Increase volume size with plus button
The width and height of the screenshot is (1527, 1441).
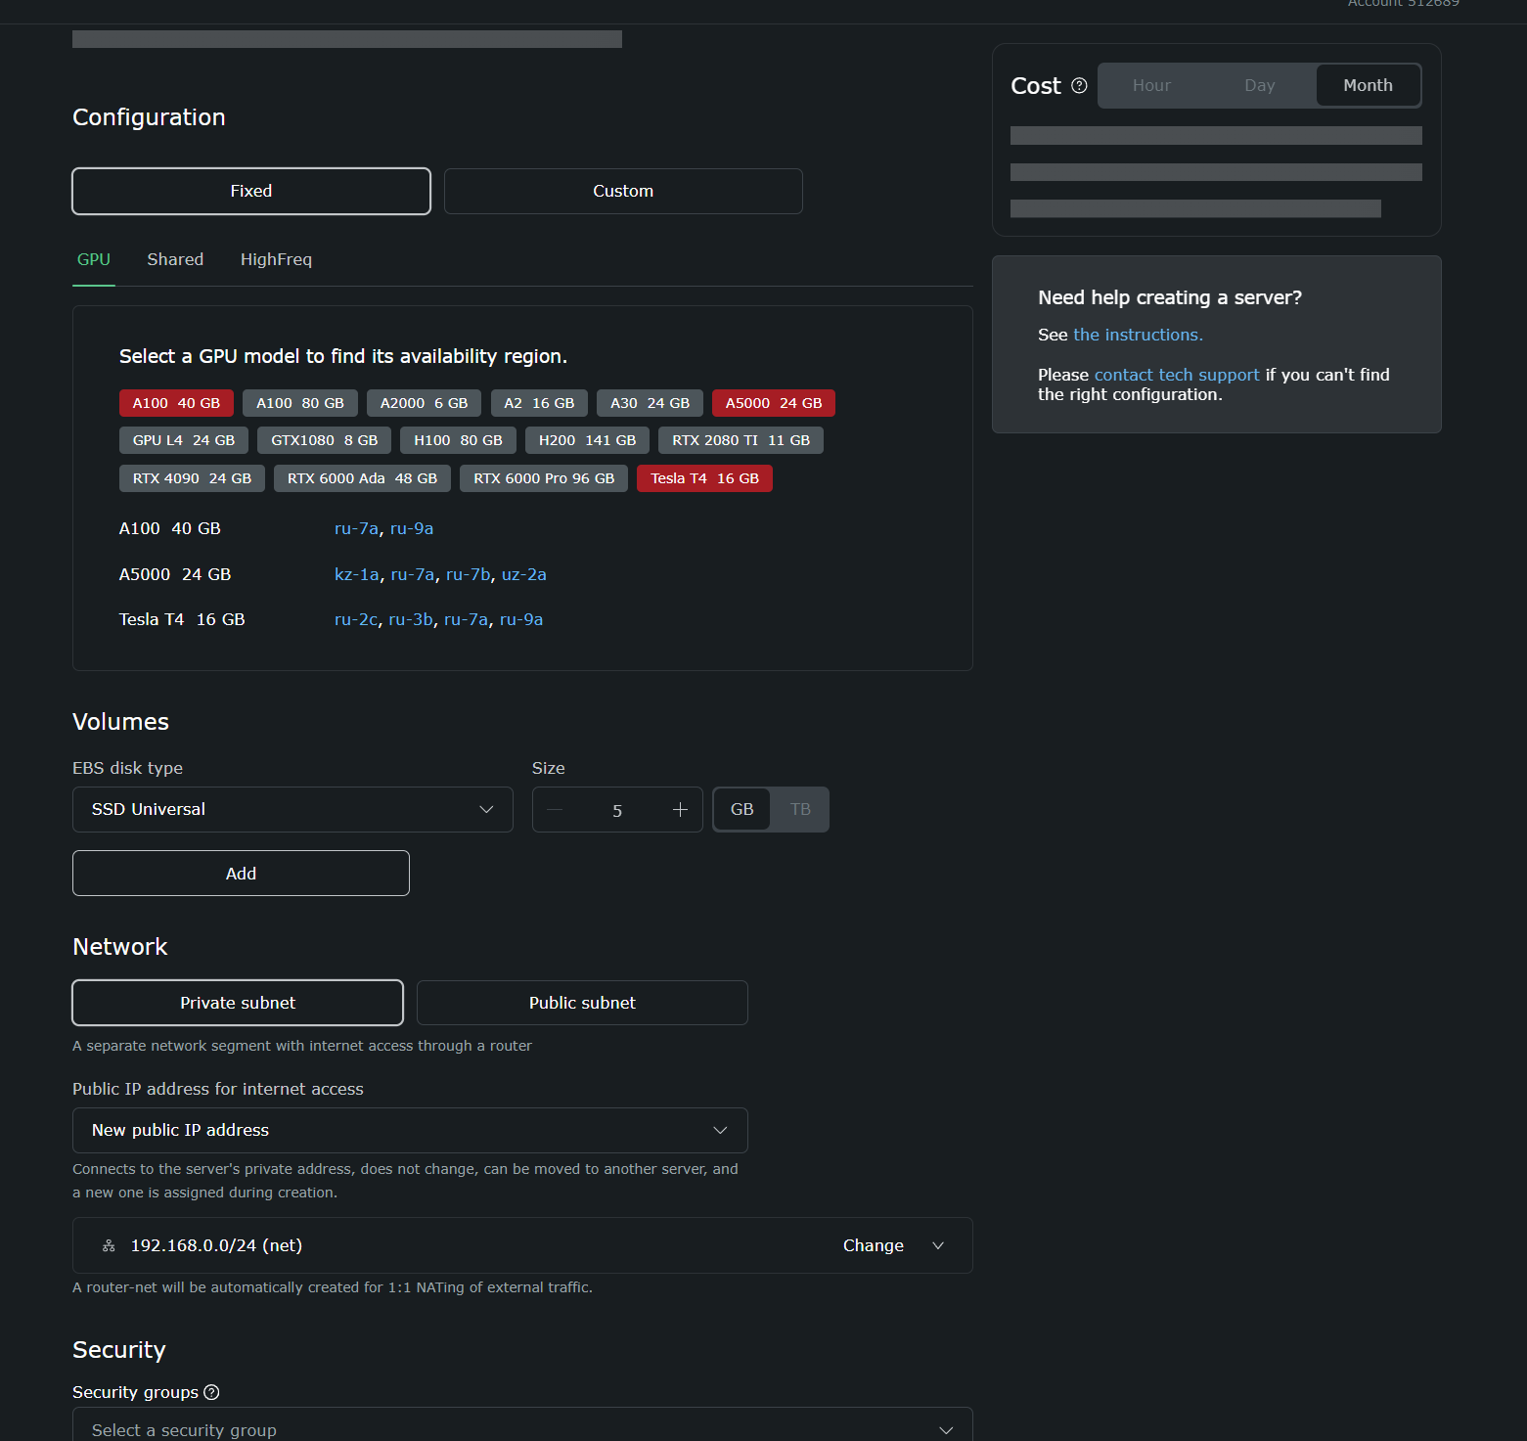click(680, 810)
